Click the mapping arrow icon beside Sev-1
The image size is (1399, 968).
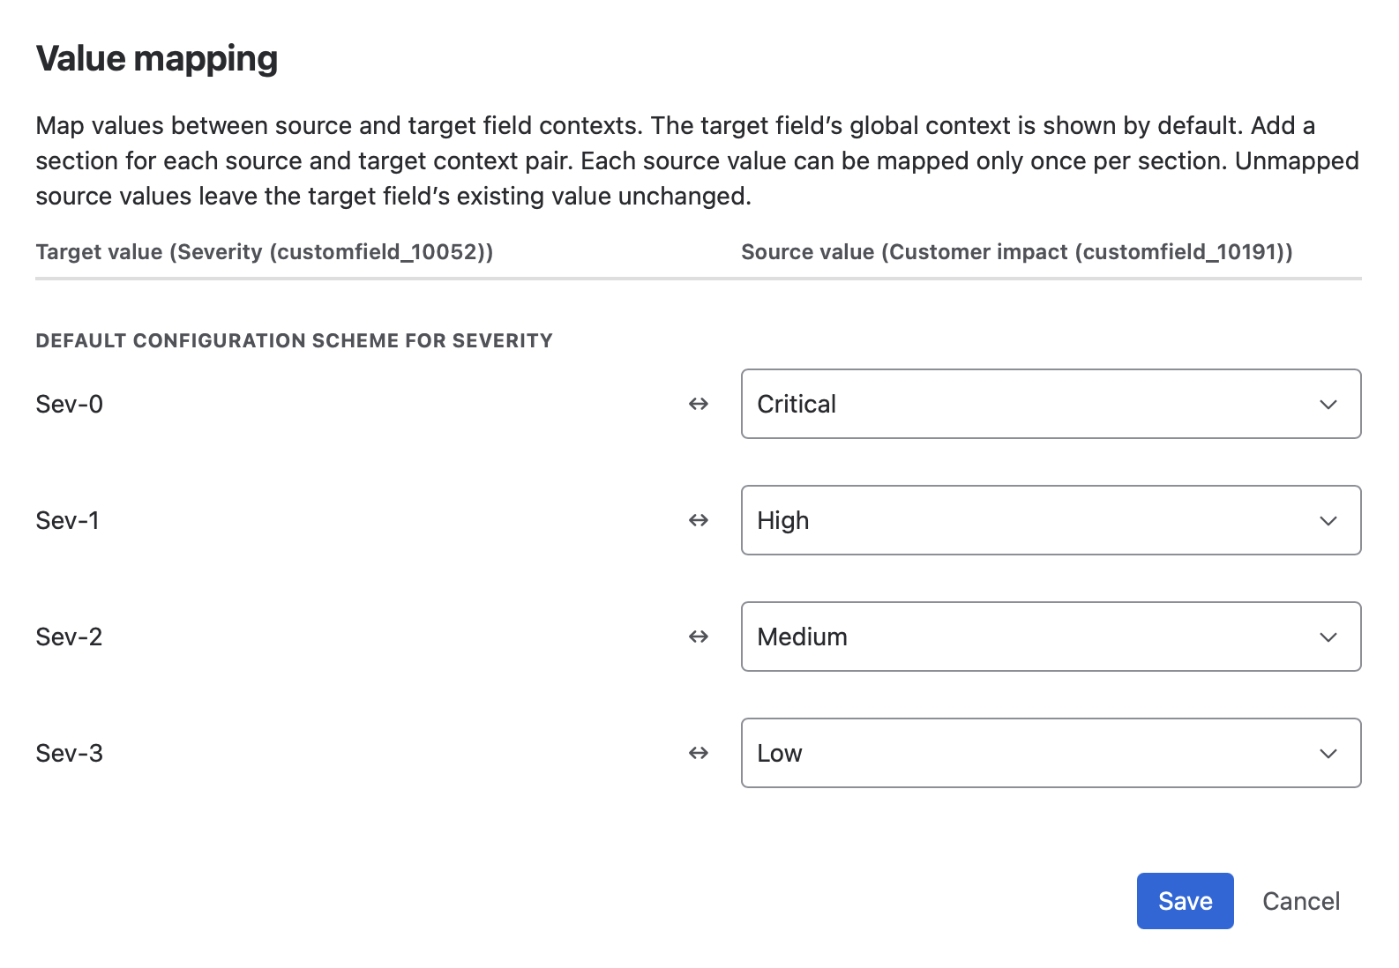coord(699,520)
